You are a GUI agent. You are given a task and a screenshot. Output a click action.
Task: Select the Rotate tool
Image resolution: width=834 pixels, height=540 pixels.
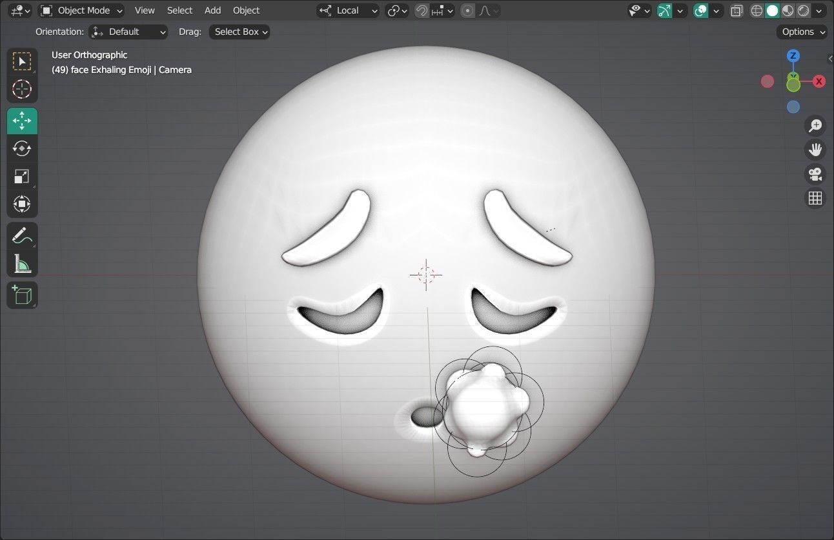point(22,148)
